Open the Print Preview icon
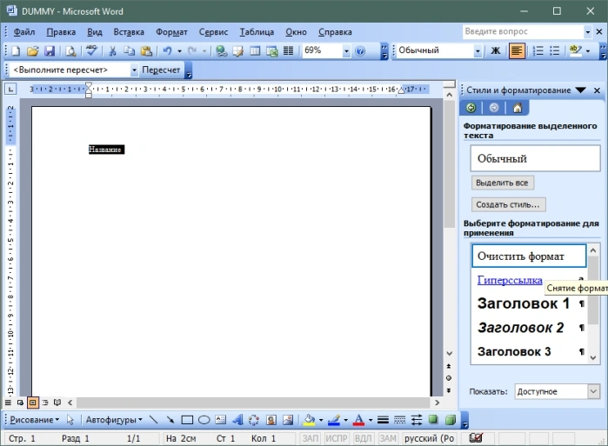The height and width of the screenshot is (446, 608). click(x=70, y=50)
